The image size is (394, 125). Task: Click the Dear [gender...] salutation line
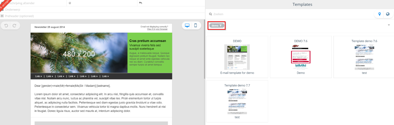[72, 86]
